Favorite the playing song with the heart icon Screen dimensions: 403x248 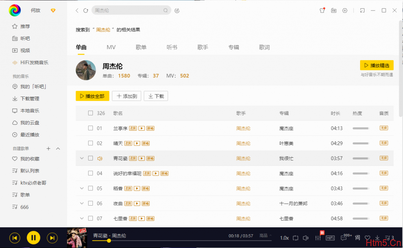pos(368,238)
